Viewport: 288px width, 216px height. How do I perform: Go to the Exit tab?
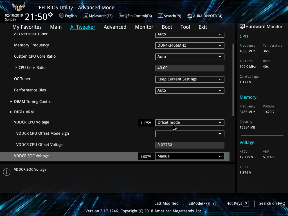tap(203, 27)
